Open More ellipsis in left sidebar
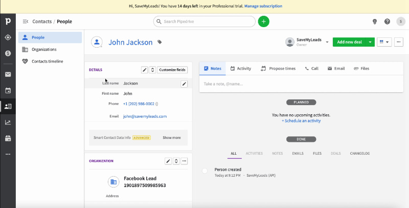 click(8, 154)
